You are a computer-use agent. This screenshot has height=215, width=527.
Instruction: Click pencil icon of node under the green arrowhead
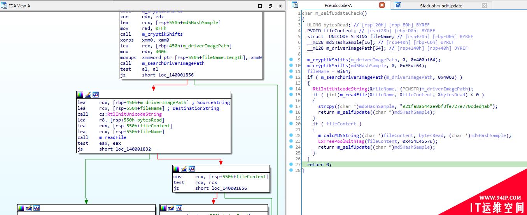29,208
